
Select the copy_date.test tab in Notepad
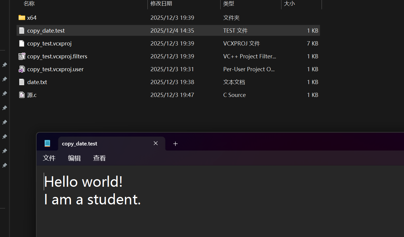pos(112,144)
